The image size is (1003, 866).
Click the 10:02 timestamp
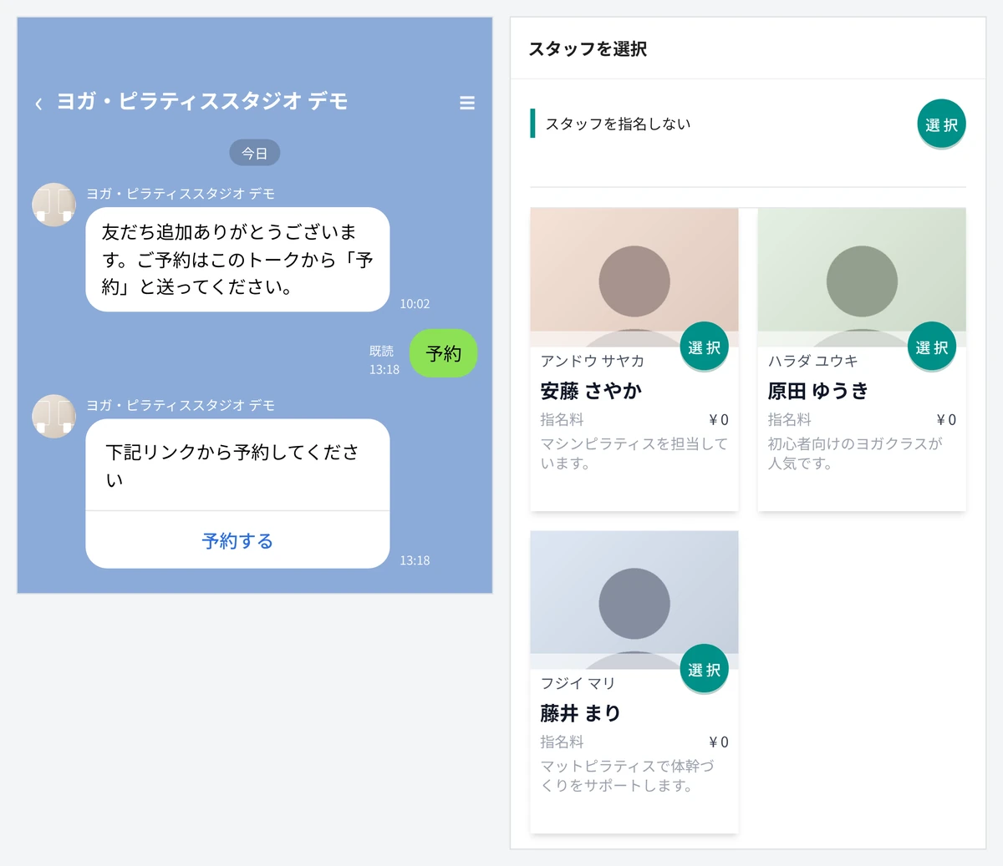415,304
